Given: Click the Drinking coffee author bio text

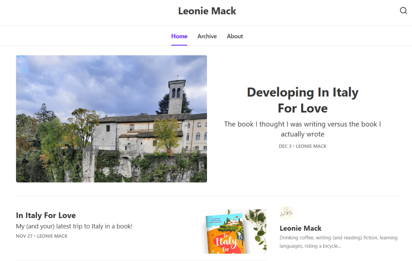Looking at the screenshot, I should click(x=338, y=242).
